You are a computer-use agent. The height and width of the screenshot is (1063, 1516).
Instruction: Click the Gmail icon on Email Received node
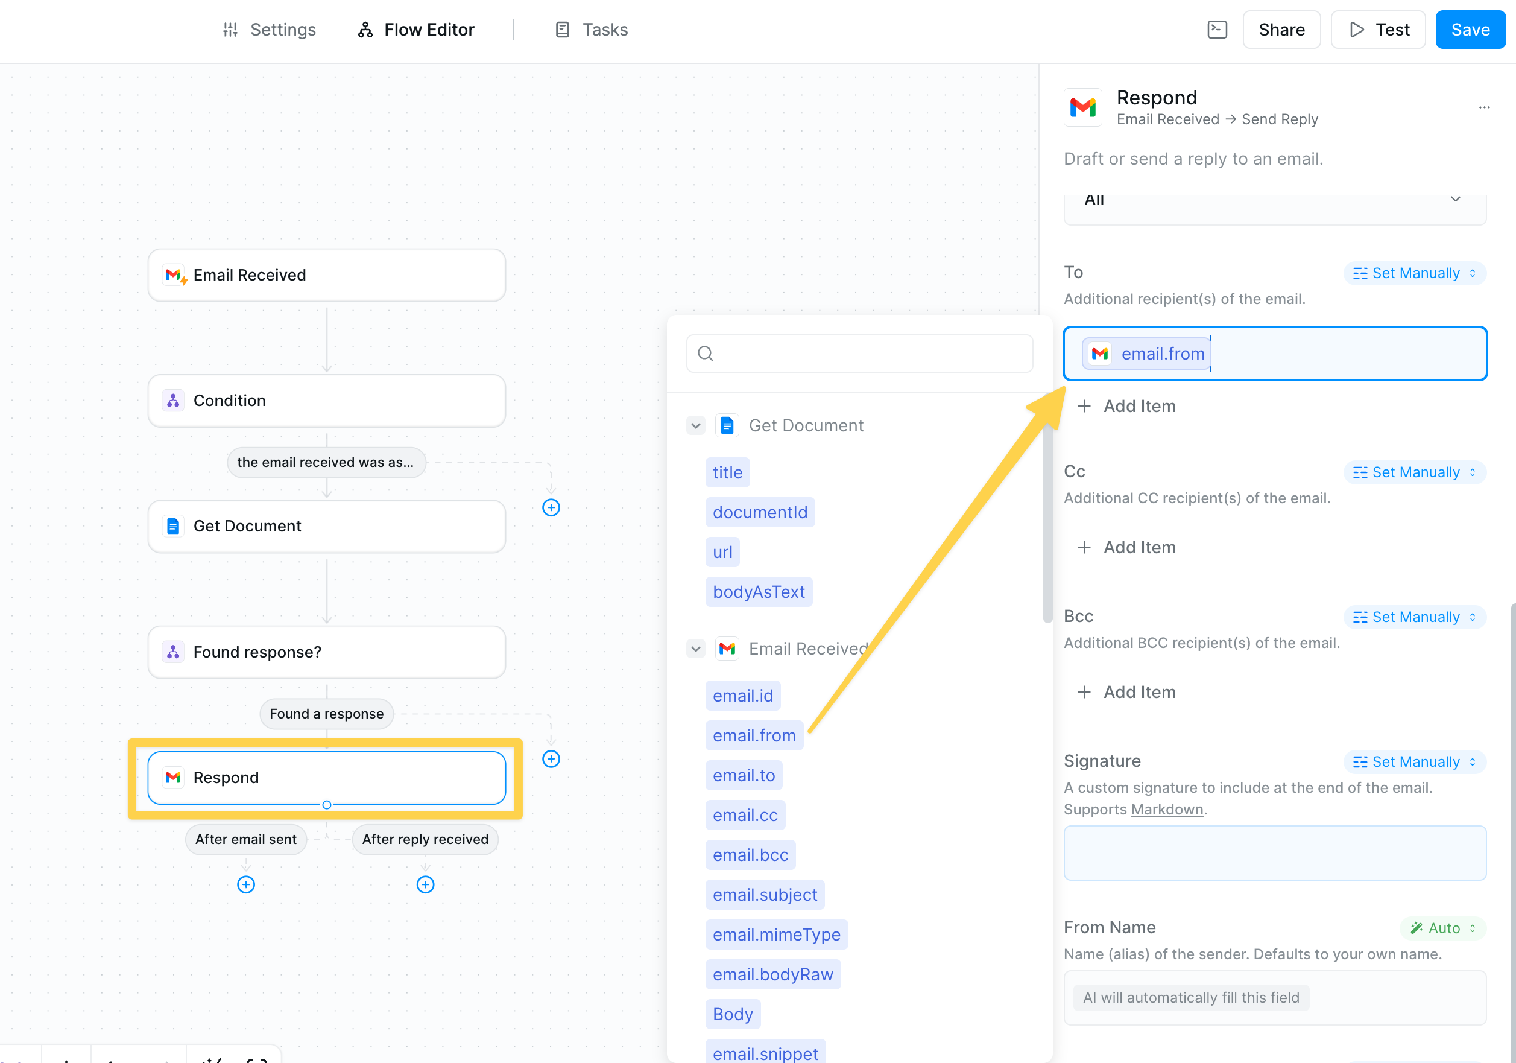174,275
